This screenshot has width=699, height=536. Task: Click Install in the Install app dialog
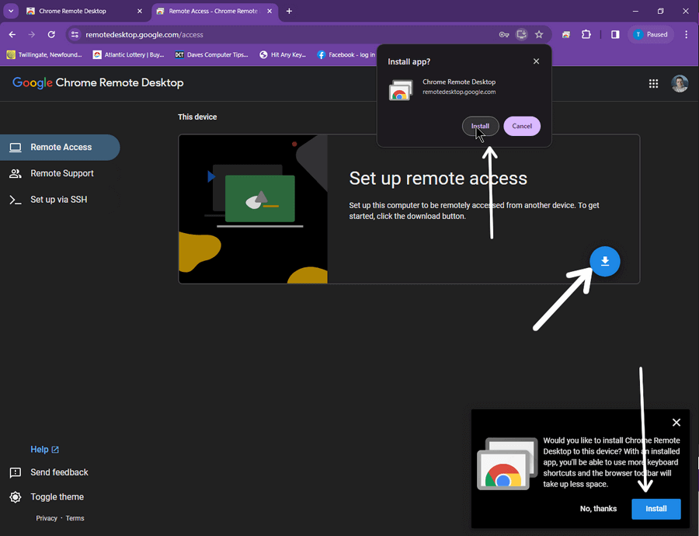(480, 126)
